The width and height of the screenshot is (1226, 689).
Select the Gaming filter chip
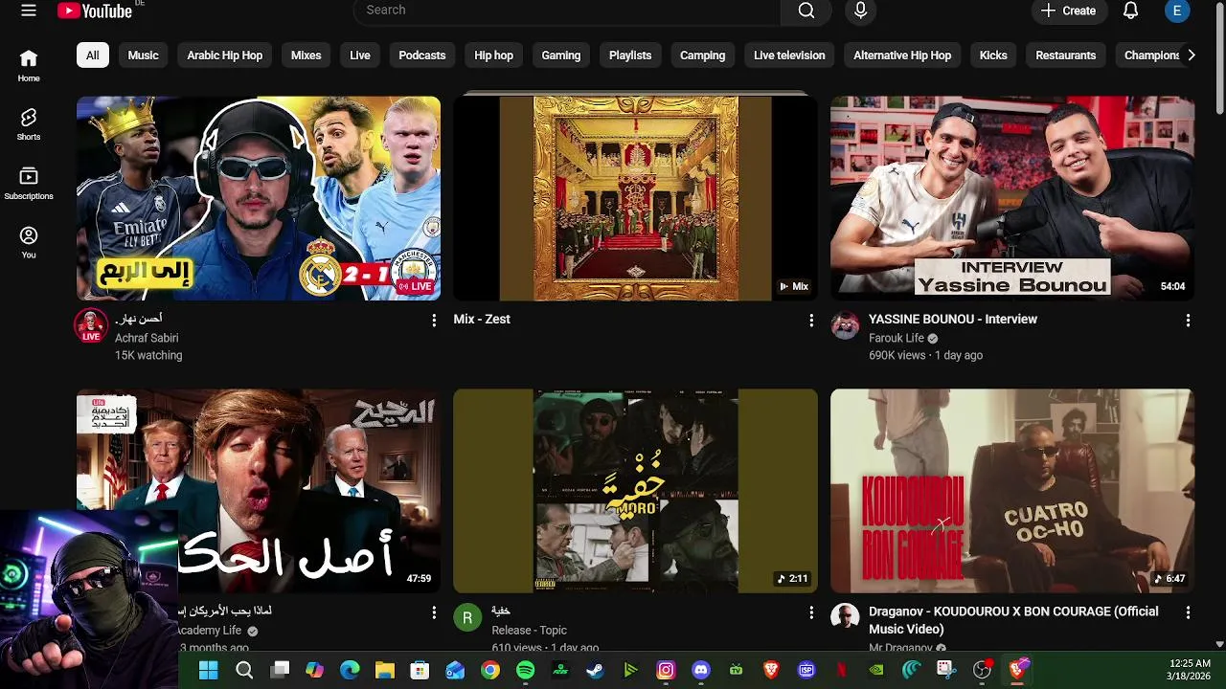[x=561, y=56]
